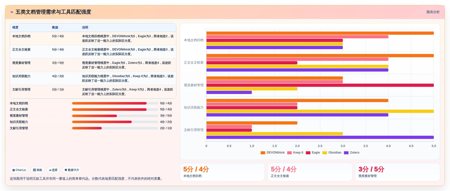Click the yellow Obsidian bar for 知识关联能力

[320, 111]
